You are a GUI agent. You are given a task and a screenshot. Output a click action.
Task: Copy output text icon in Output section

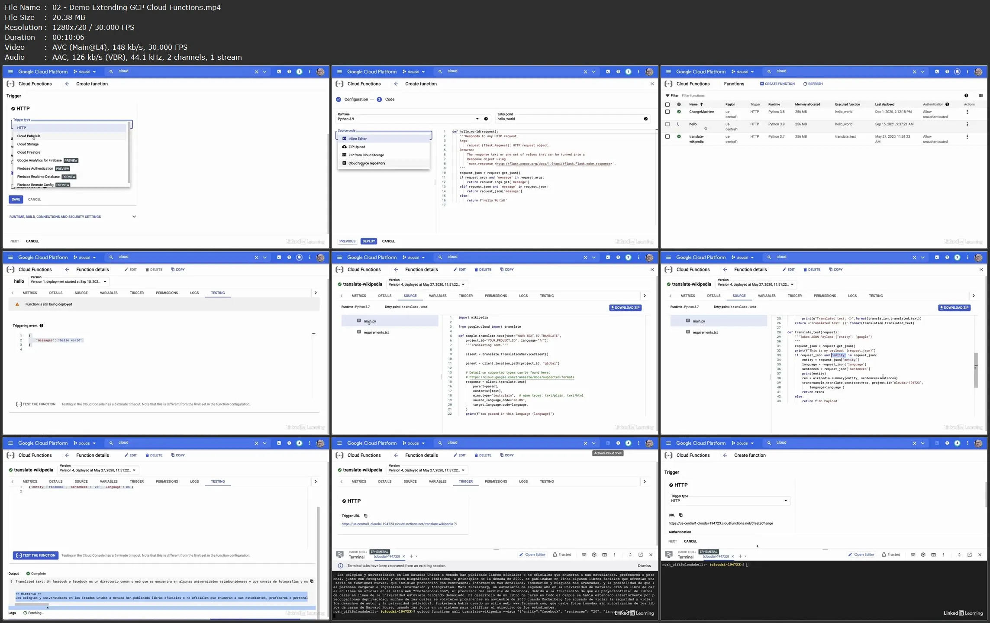[312, 581]
